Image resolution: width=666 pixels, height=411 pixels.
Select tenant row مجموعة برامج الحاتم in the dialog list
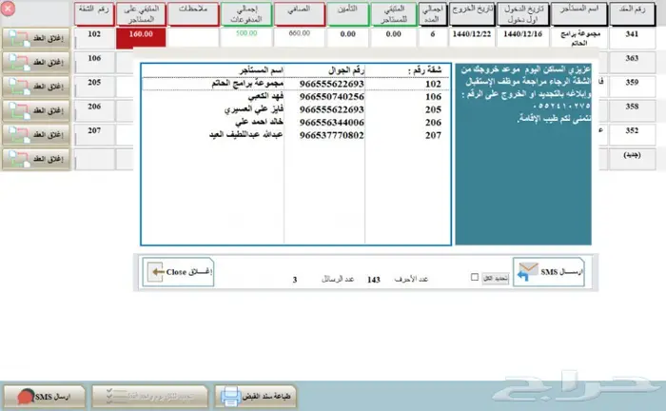point(296,84)
